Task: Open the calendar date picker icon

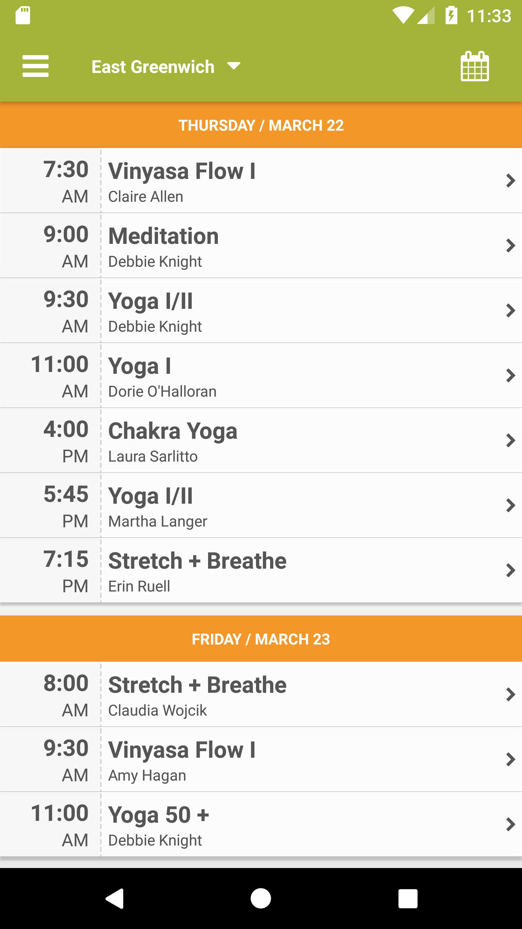Action: pos(475,66)
